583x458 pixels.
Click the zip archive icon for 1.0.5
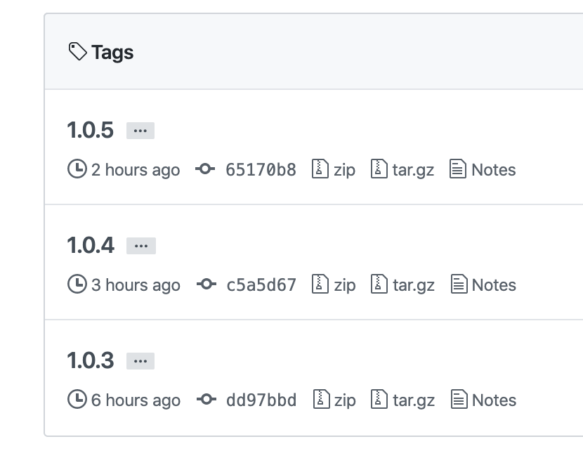320,169
